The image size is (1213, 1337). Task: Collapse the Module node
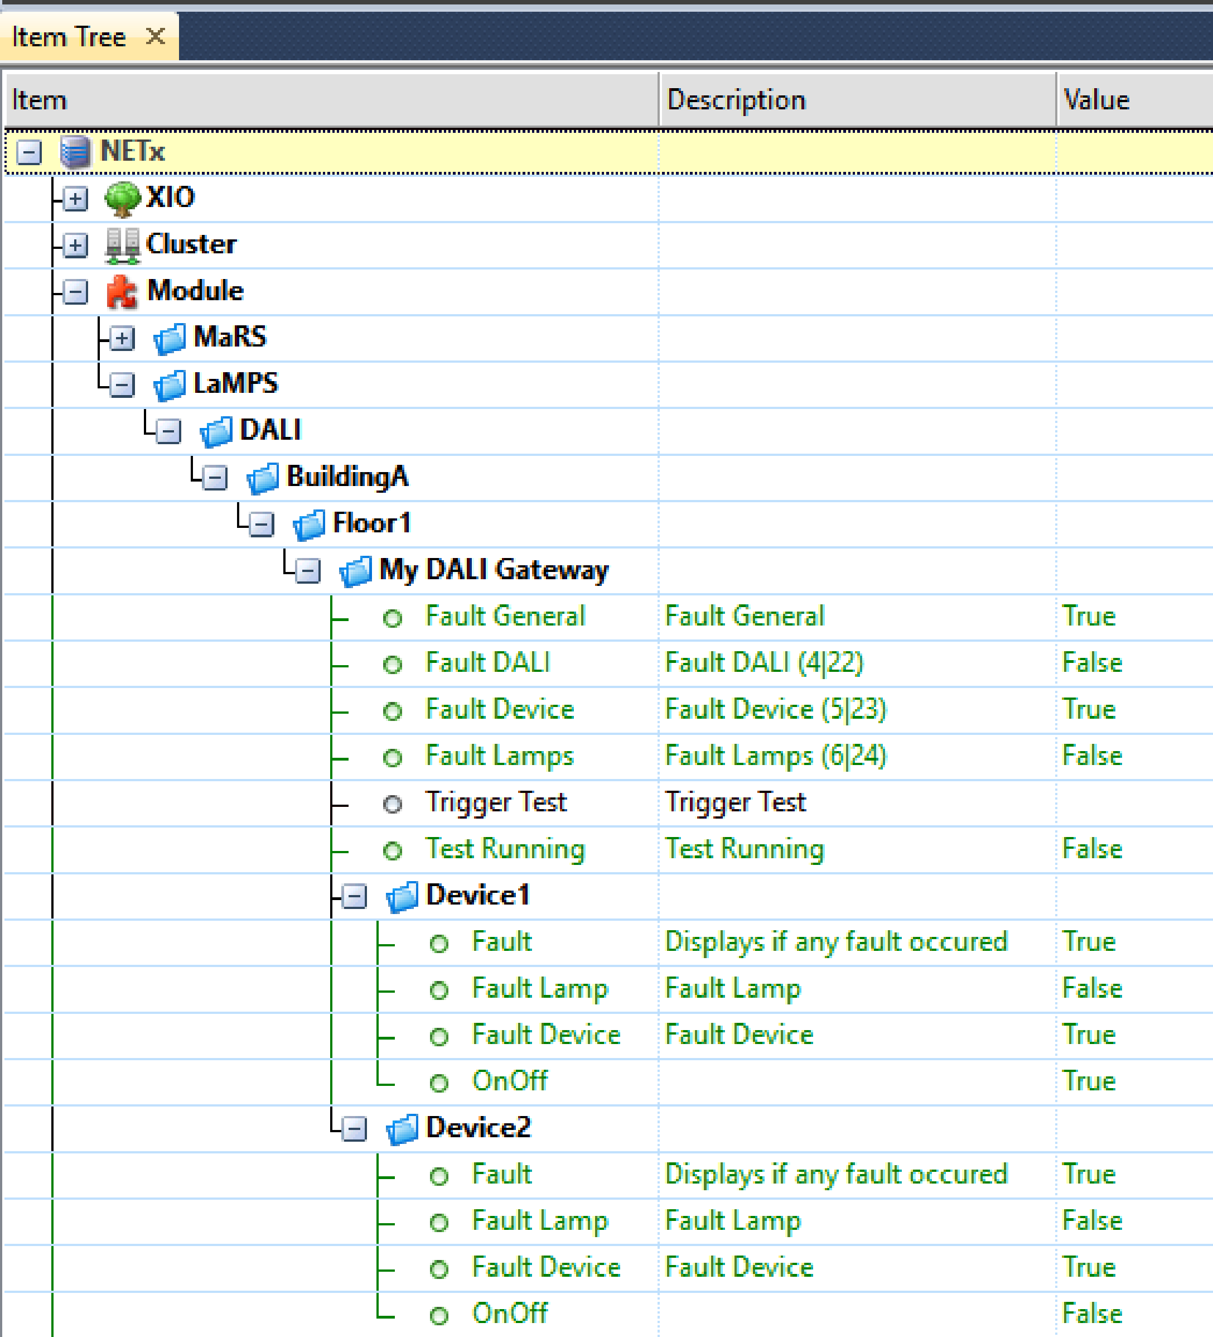pyautogui.click(x=75, y=292)
